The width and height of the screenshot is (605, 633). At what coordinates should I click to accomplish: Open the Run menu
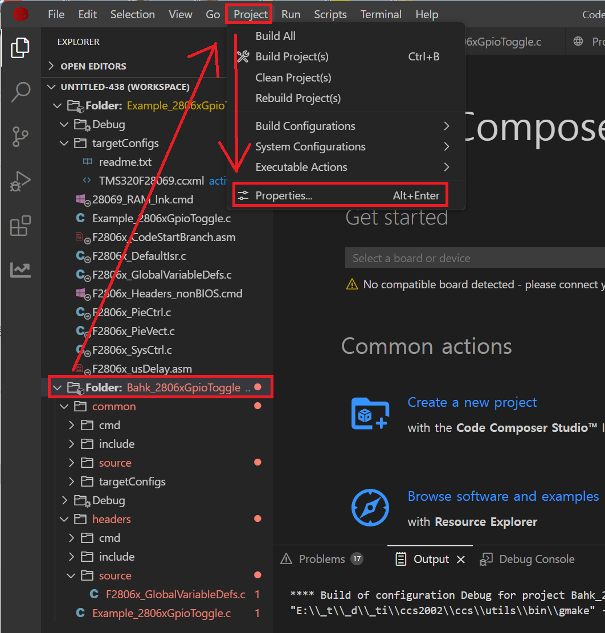pos(291,15)
